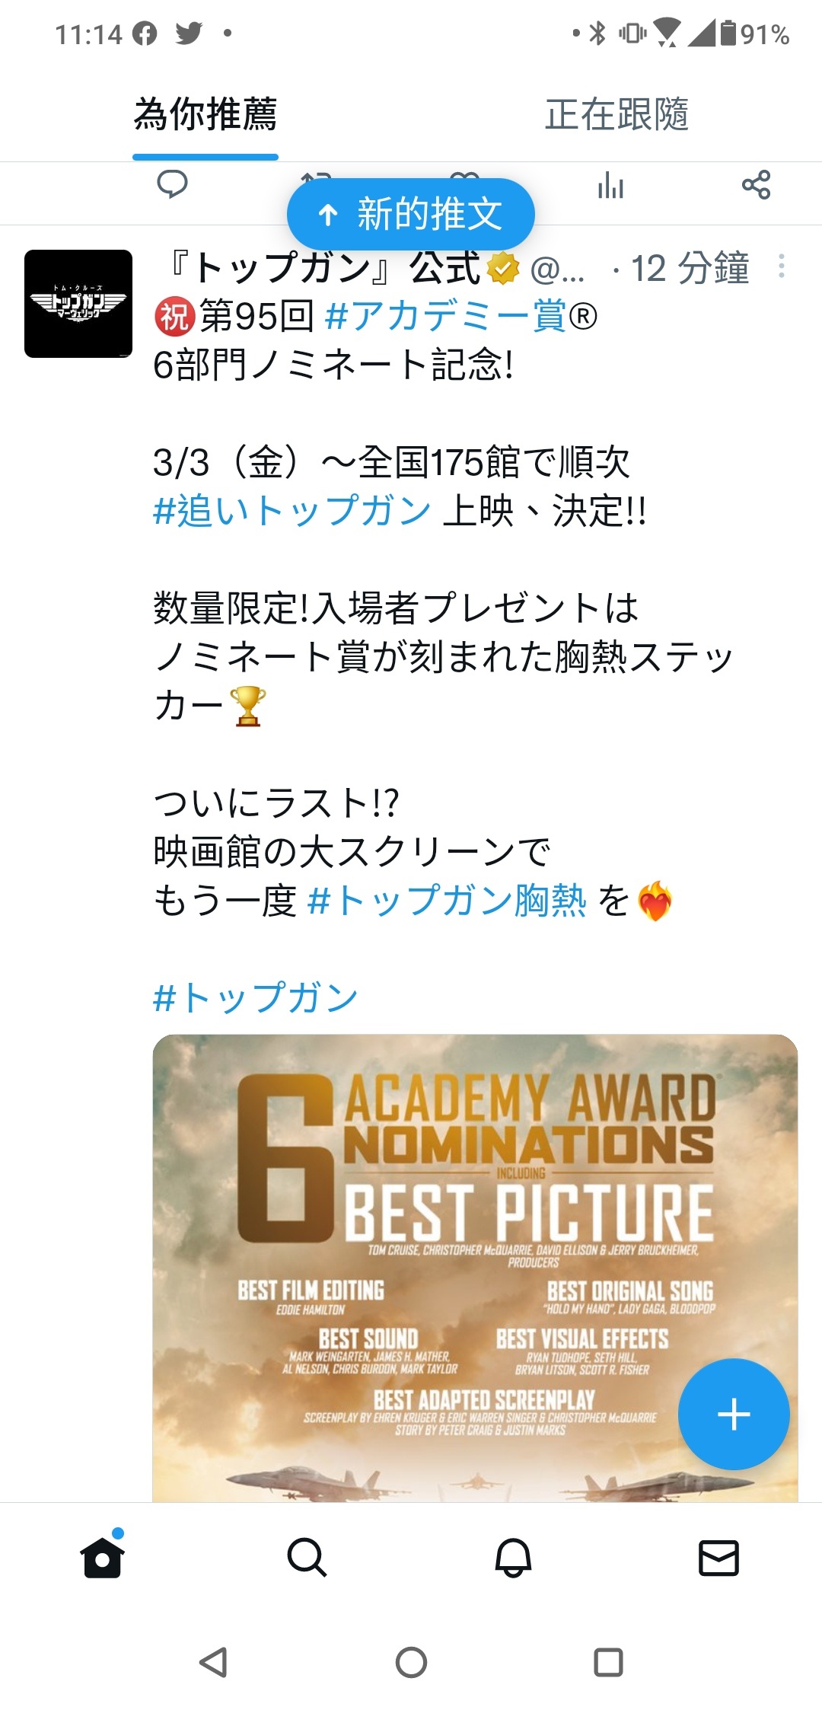Switch to 正在跟隨 tab
Viewport: 822px width, 1710px height.
[616, 115]
